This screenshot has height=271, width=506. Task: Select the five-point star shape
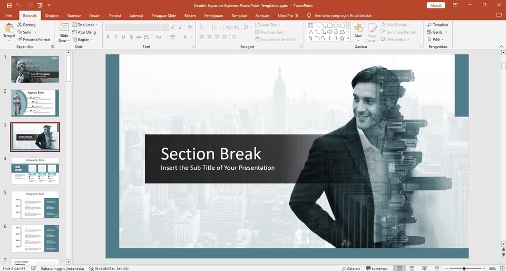coord(342,38)
